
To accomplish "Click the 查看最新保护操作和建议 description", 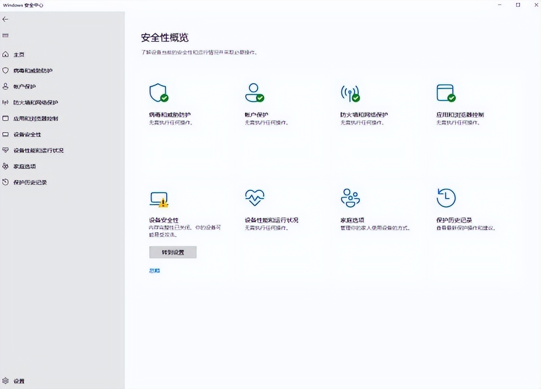I will [466, 228].
